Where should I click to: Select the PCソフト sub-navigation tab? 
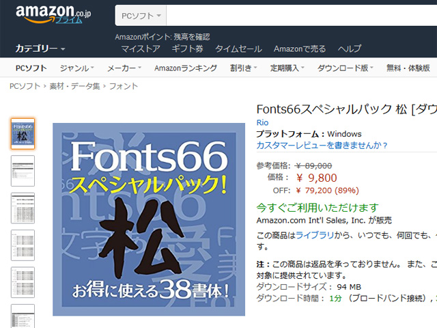31,68
